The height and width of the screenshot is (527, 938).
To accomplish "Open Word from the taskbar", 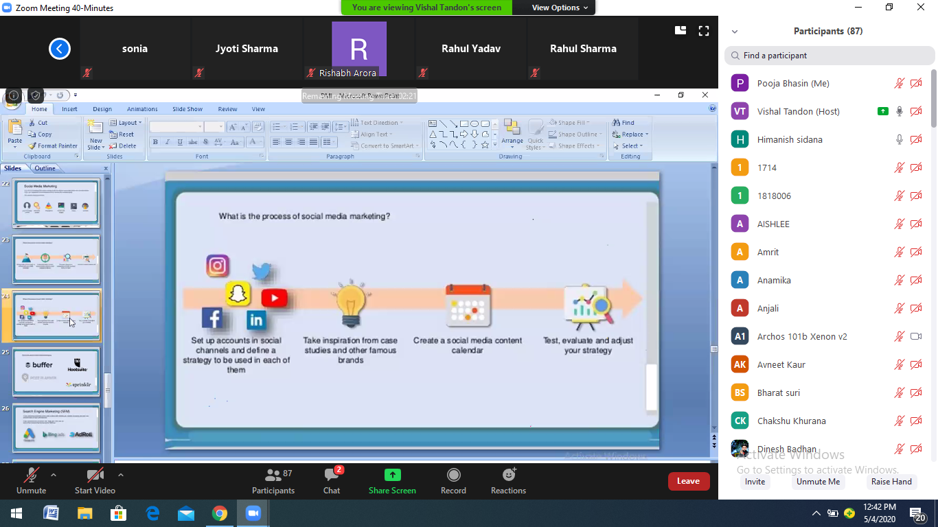I will (x=51, y=513).
